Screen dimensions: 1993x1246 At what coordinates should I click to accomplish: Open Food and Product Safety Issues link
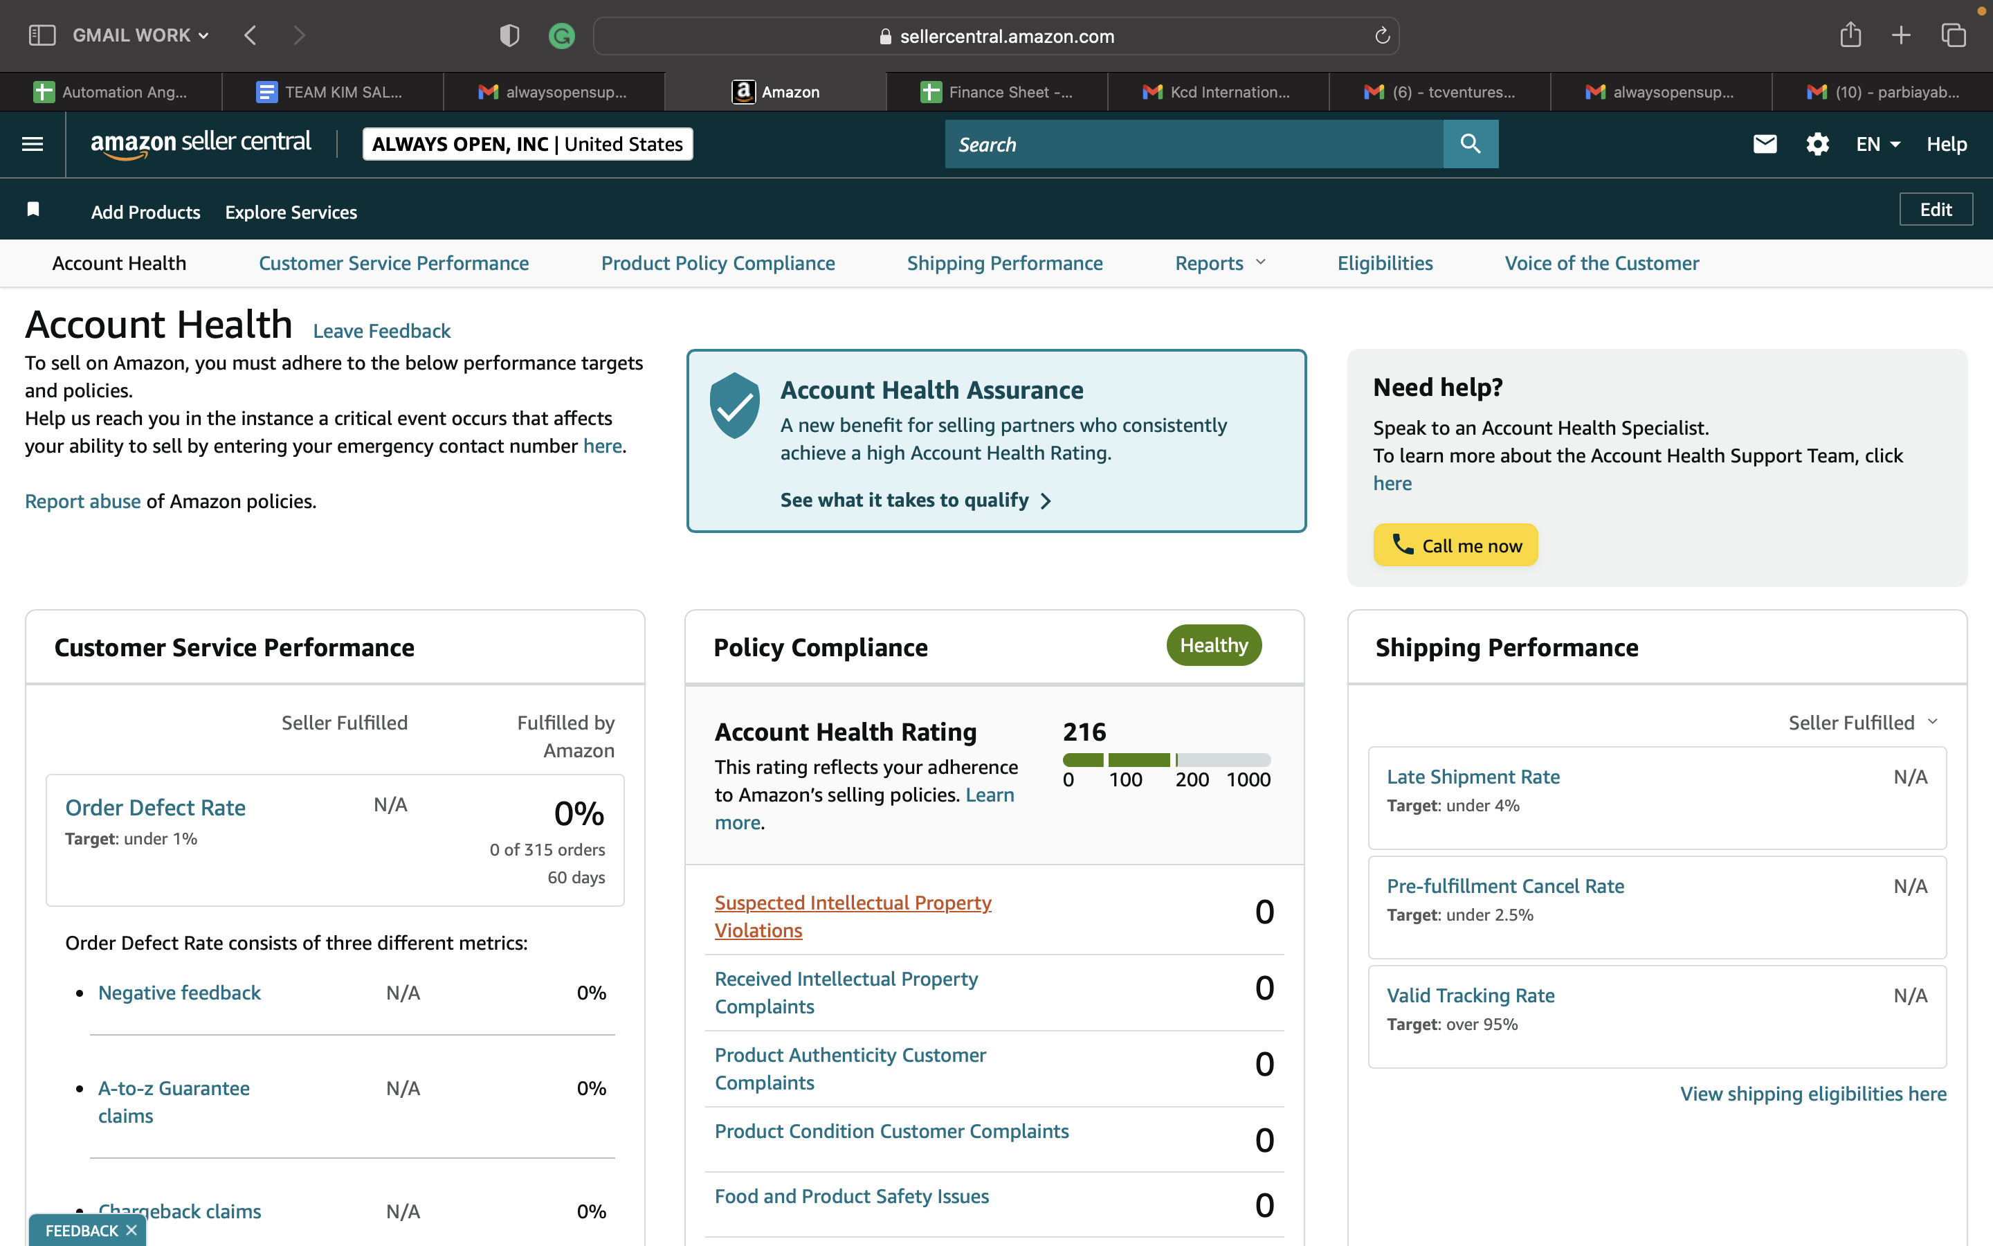[x=853, y=1195]
